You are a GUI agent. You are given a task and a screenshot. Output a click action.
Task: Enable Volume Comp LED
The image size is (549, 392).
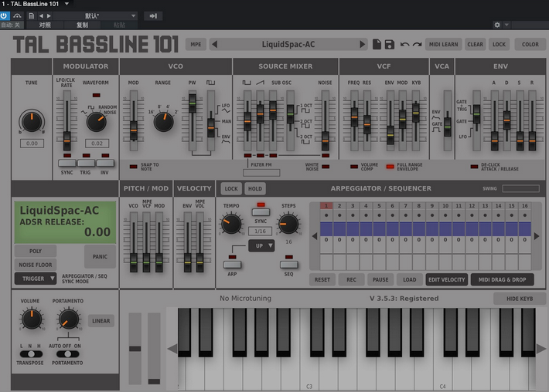pos(354,167)
